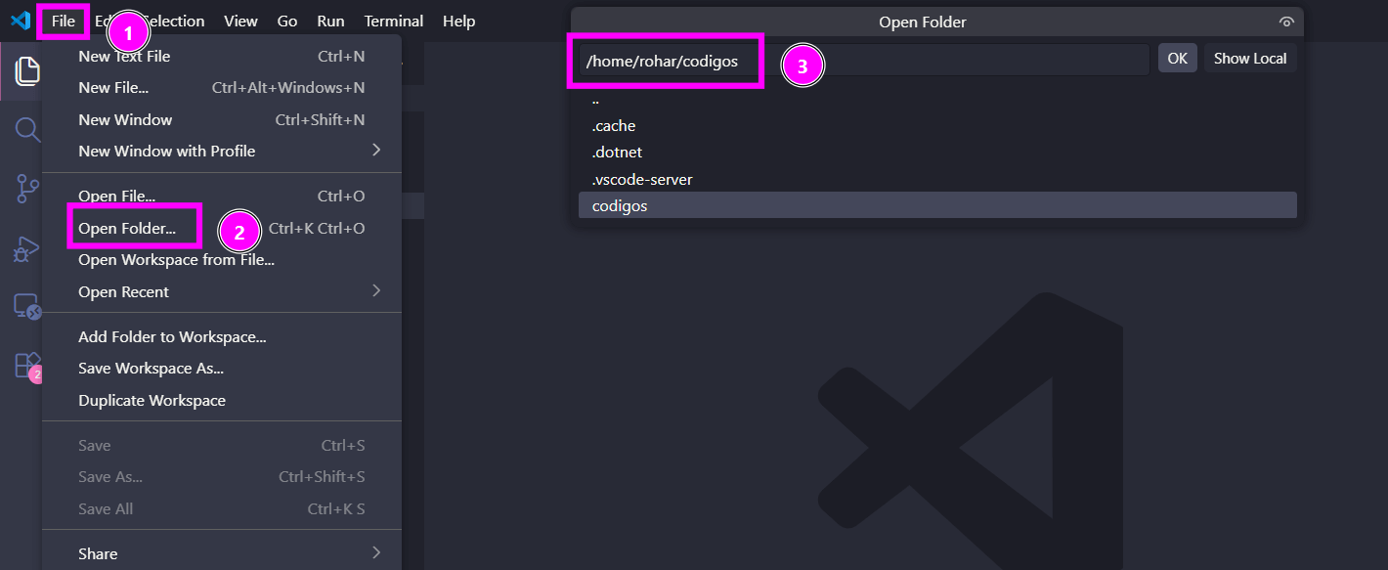Select the parent directory '..' entry
The width and height of the screenshot is (1388, 570).
[x=937, y=99]
